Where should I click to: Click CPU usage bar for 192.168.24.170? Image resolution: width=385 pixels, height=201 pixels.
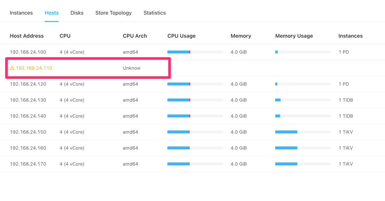(x=195, y=164)
